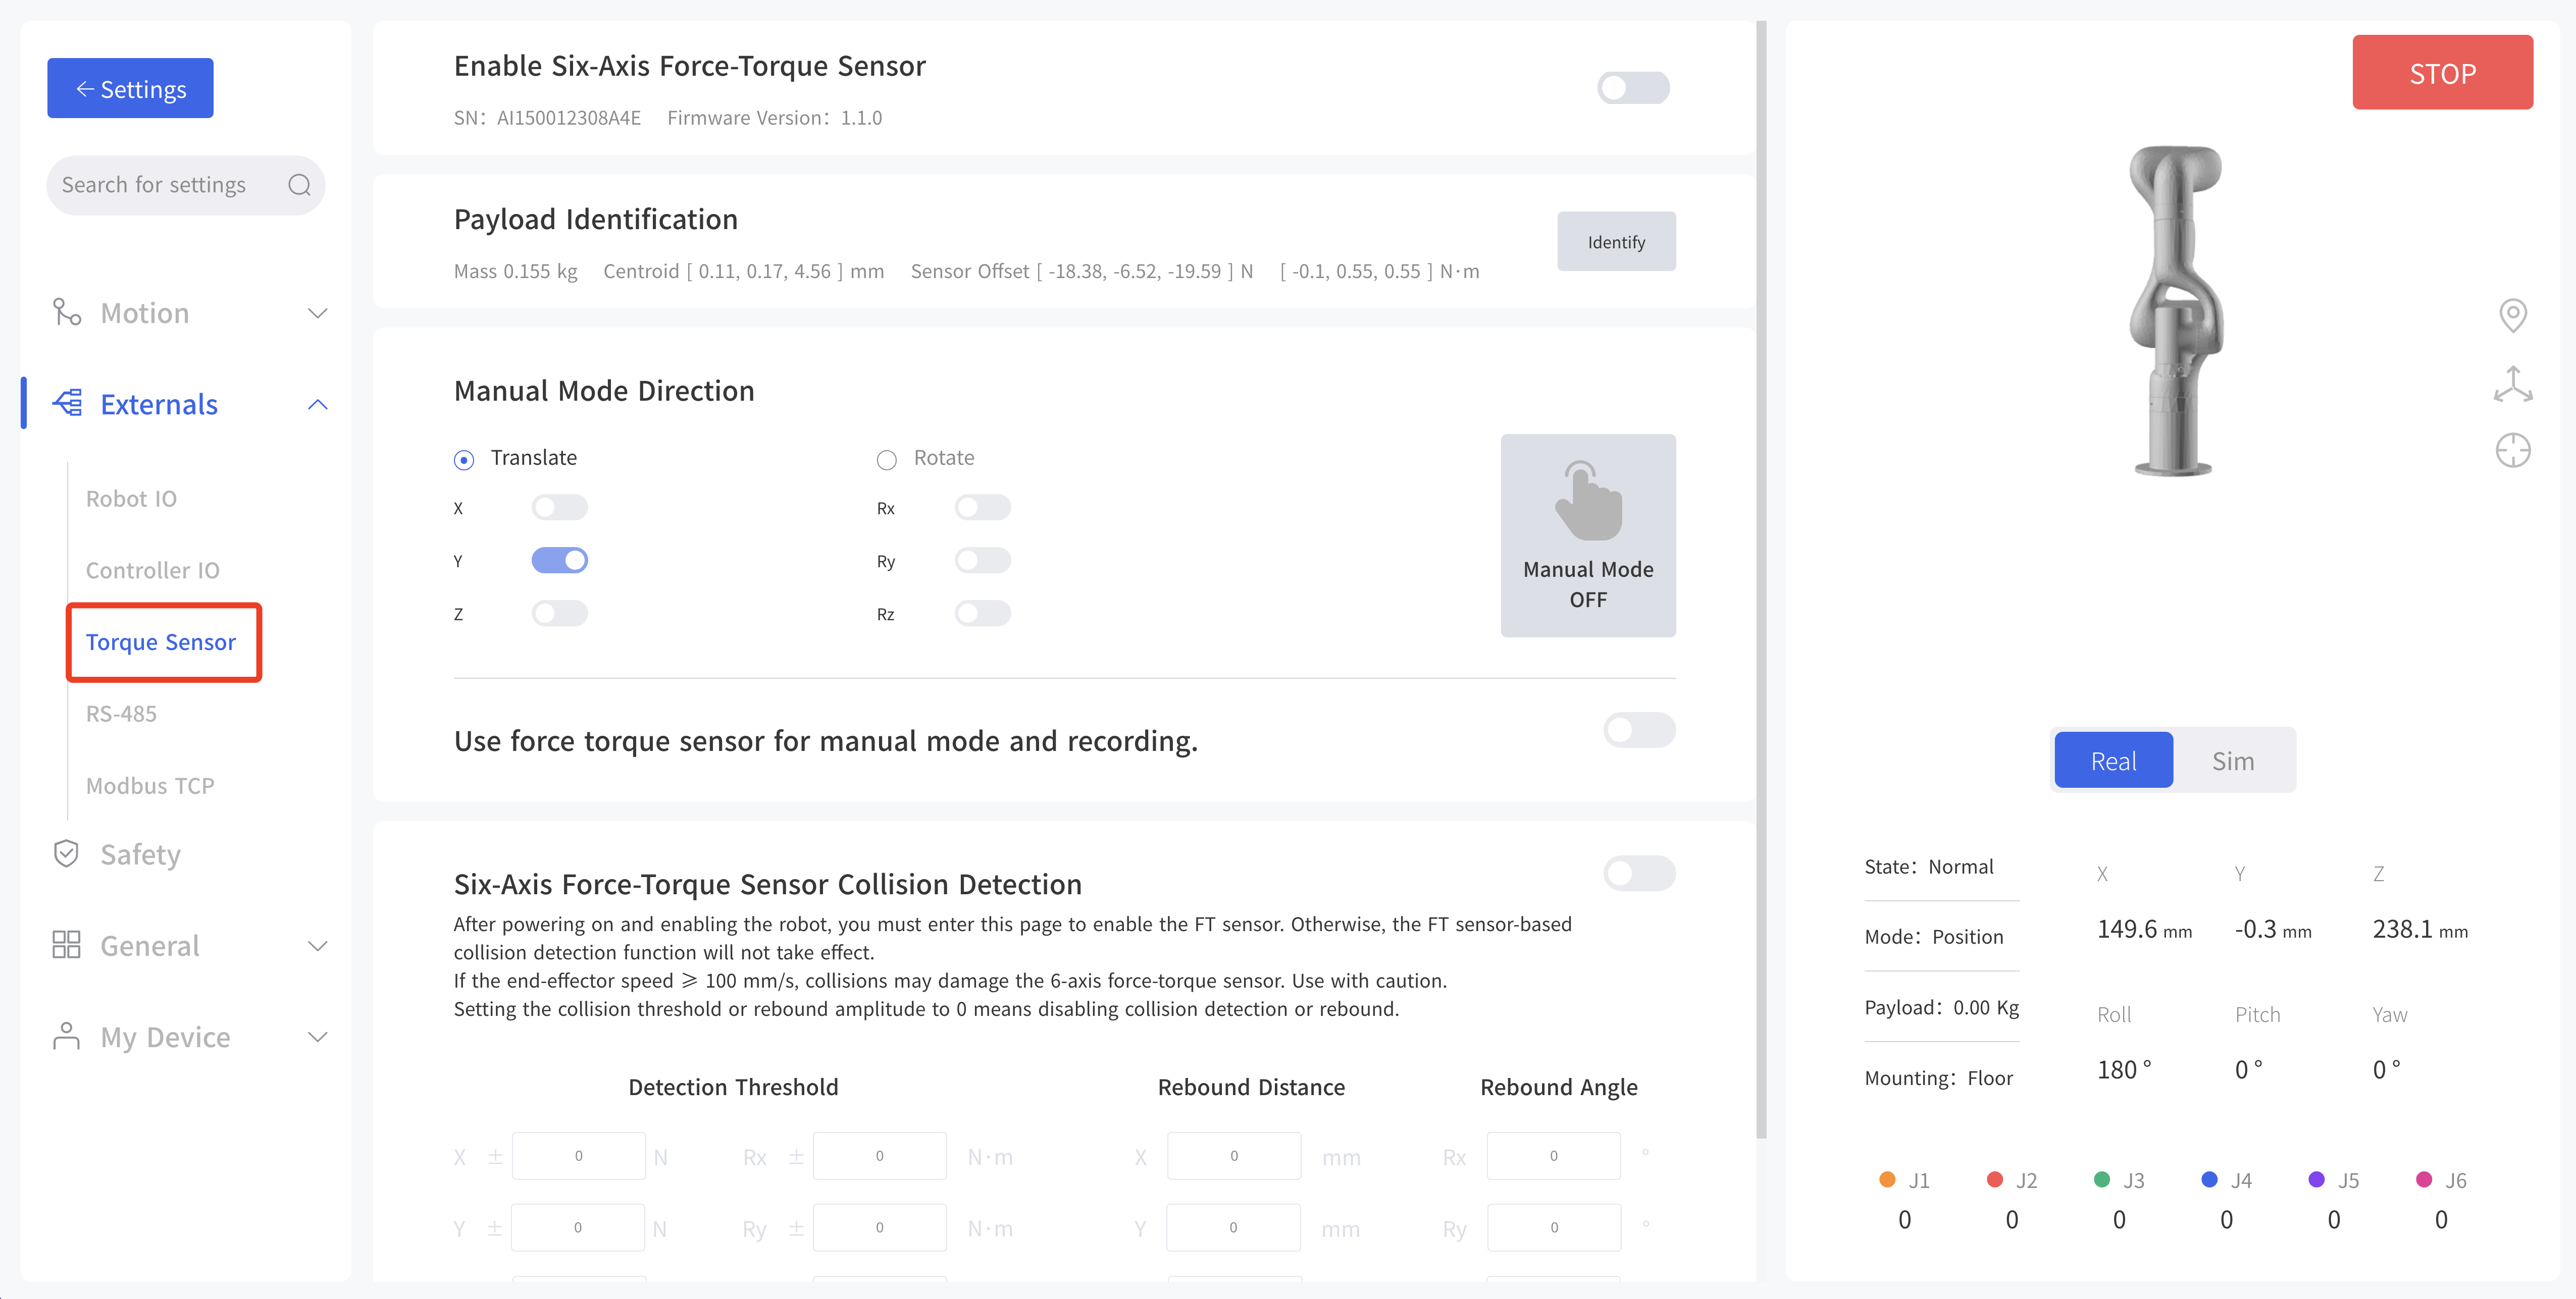Viewport: 2576px width, 1299px height.
Task: Toggle Collision Detection switch on
Action: (x=1638, y=874)
